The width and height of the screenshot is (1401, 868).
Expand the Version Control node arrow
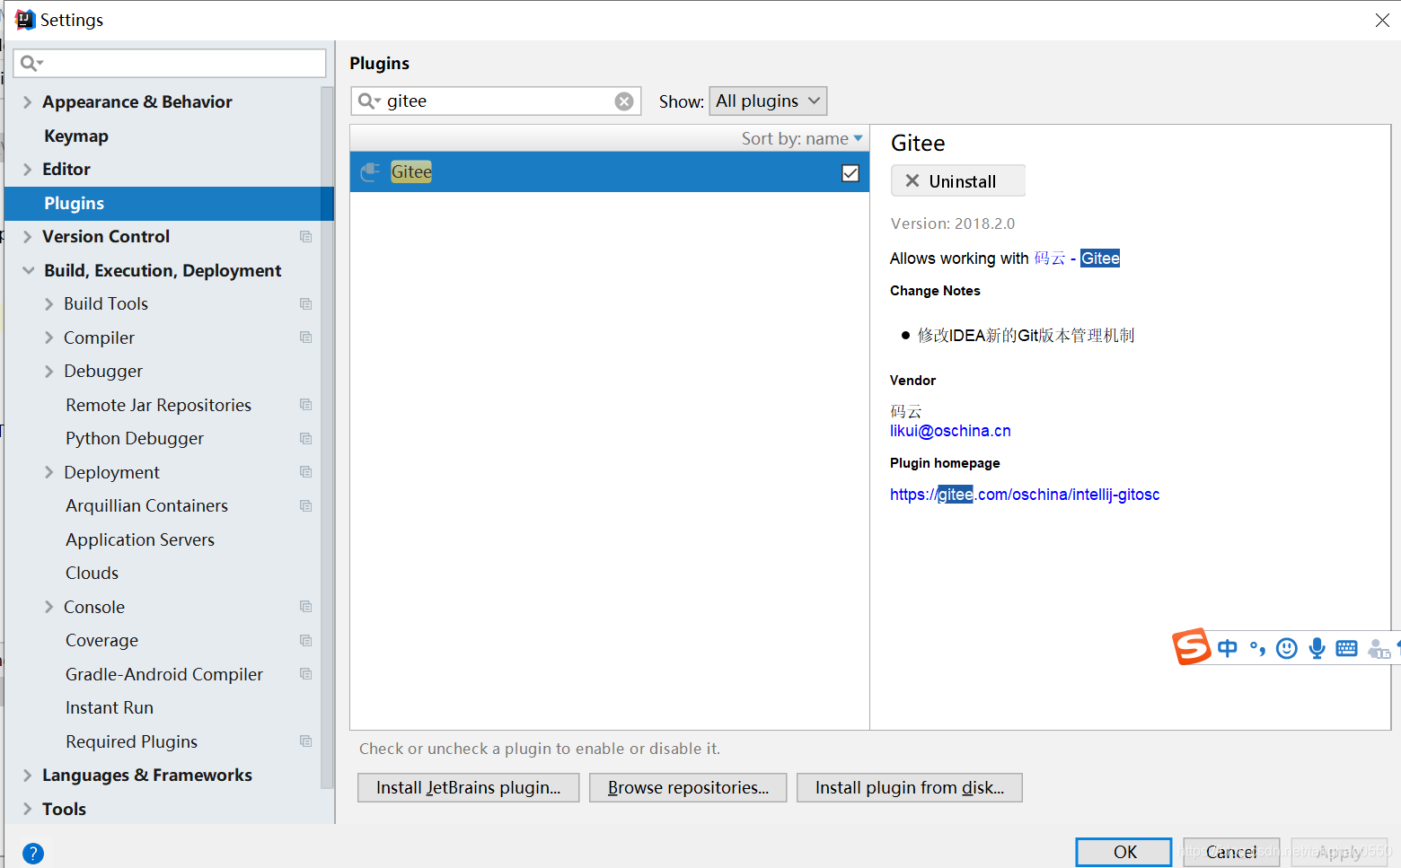click(27, 237)
